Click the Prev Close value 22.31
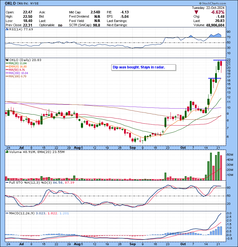Screen dimensions: 238x247 pos(28,25)
